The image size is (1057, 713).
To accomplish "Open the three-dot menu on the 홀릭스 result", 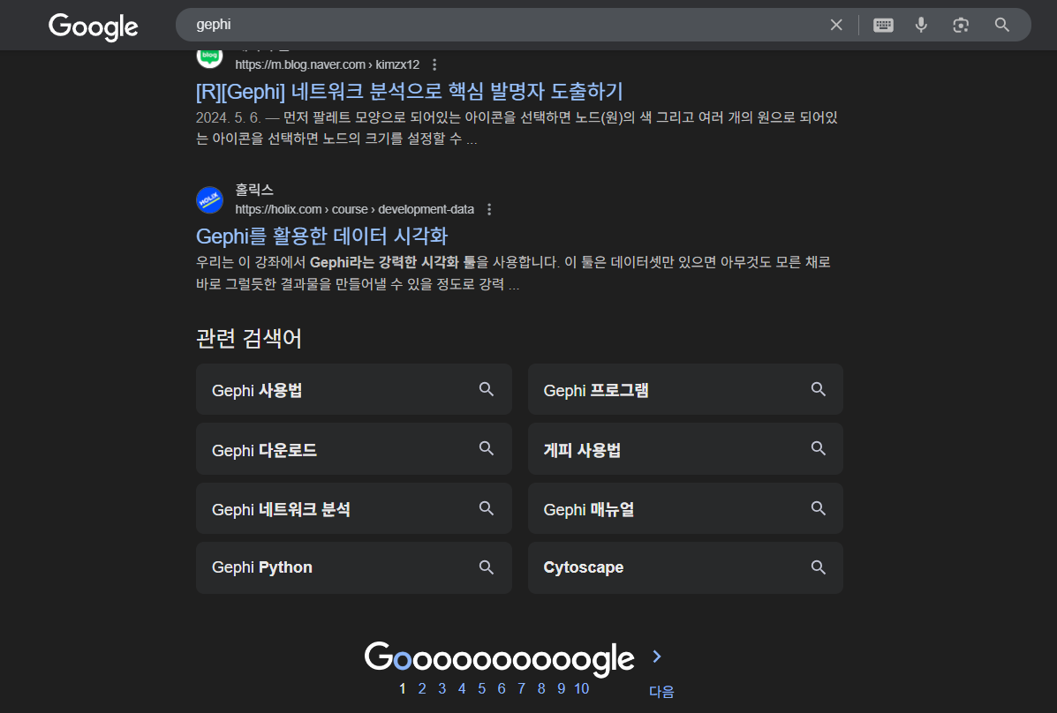I will point(489,209).
